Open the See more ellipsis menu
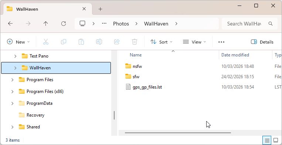 click(221, 42)
